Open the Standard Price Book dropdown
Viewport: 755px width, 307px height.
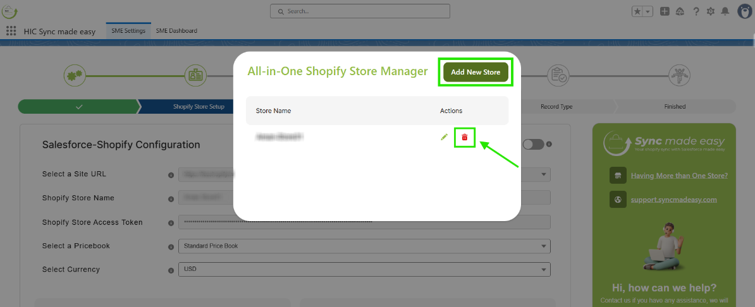click(x=364, y=246)
